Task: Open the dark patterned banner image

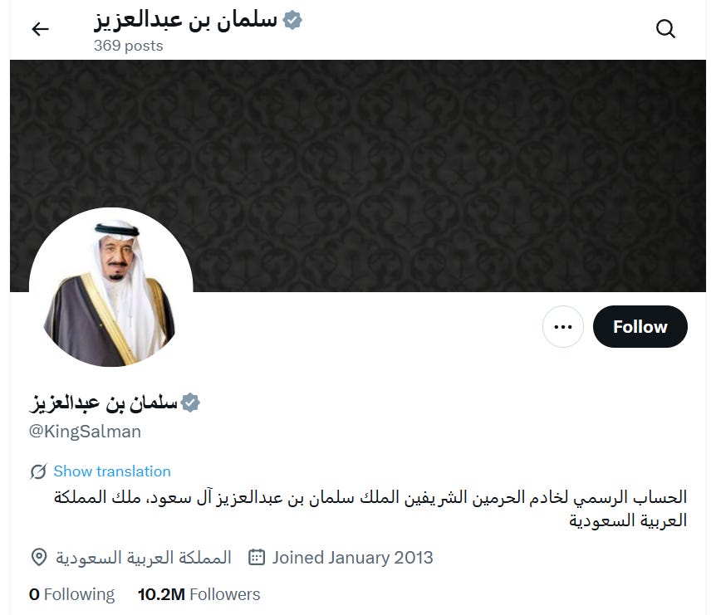Action: click(x=358, y=176)
